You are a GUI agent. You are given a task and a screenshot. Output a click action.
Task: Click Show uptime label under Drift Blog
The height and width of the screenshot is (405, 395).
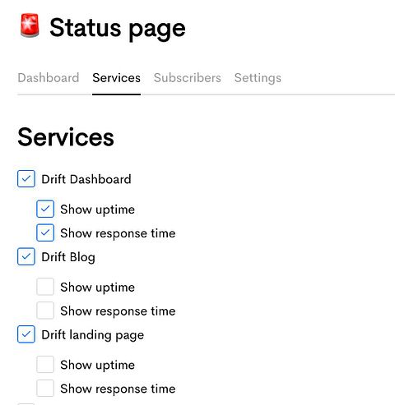click(98, 288)
